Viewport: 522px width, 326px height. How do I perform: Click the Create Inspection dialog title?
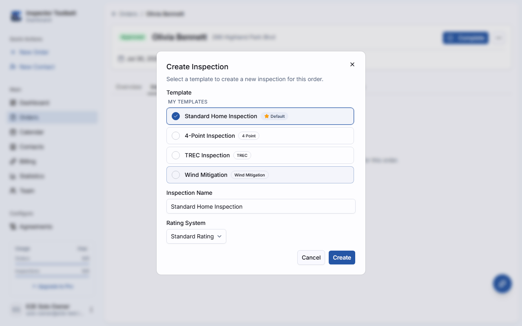pos(197,67)
